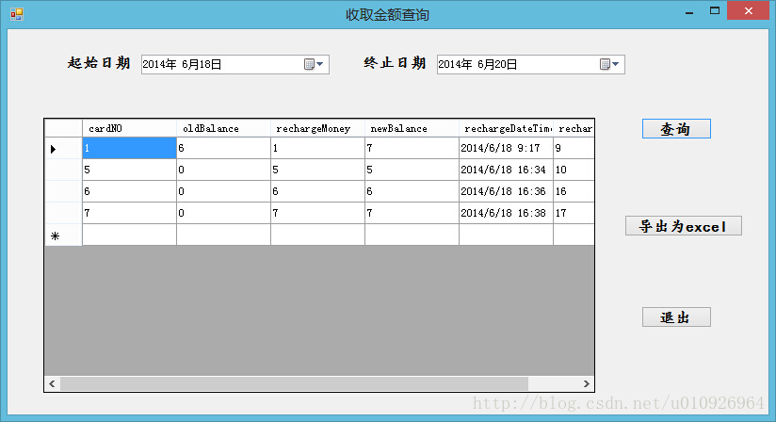
Task: Select the rechargeMoney column header
Action: 317,128
